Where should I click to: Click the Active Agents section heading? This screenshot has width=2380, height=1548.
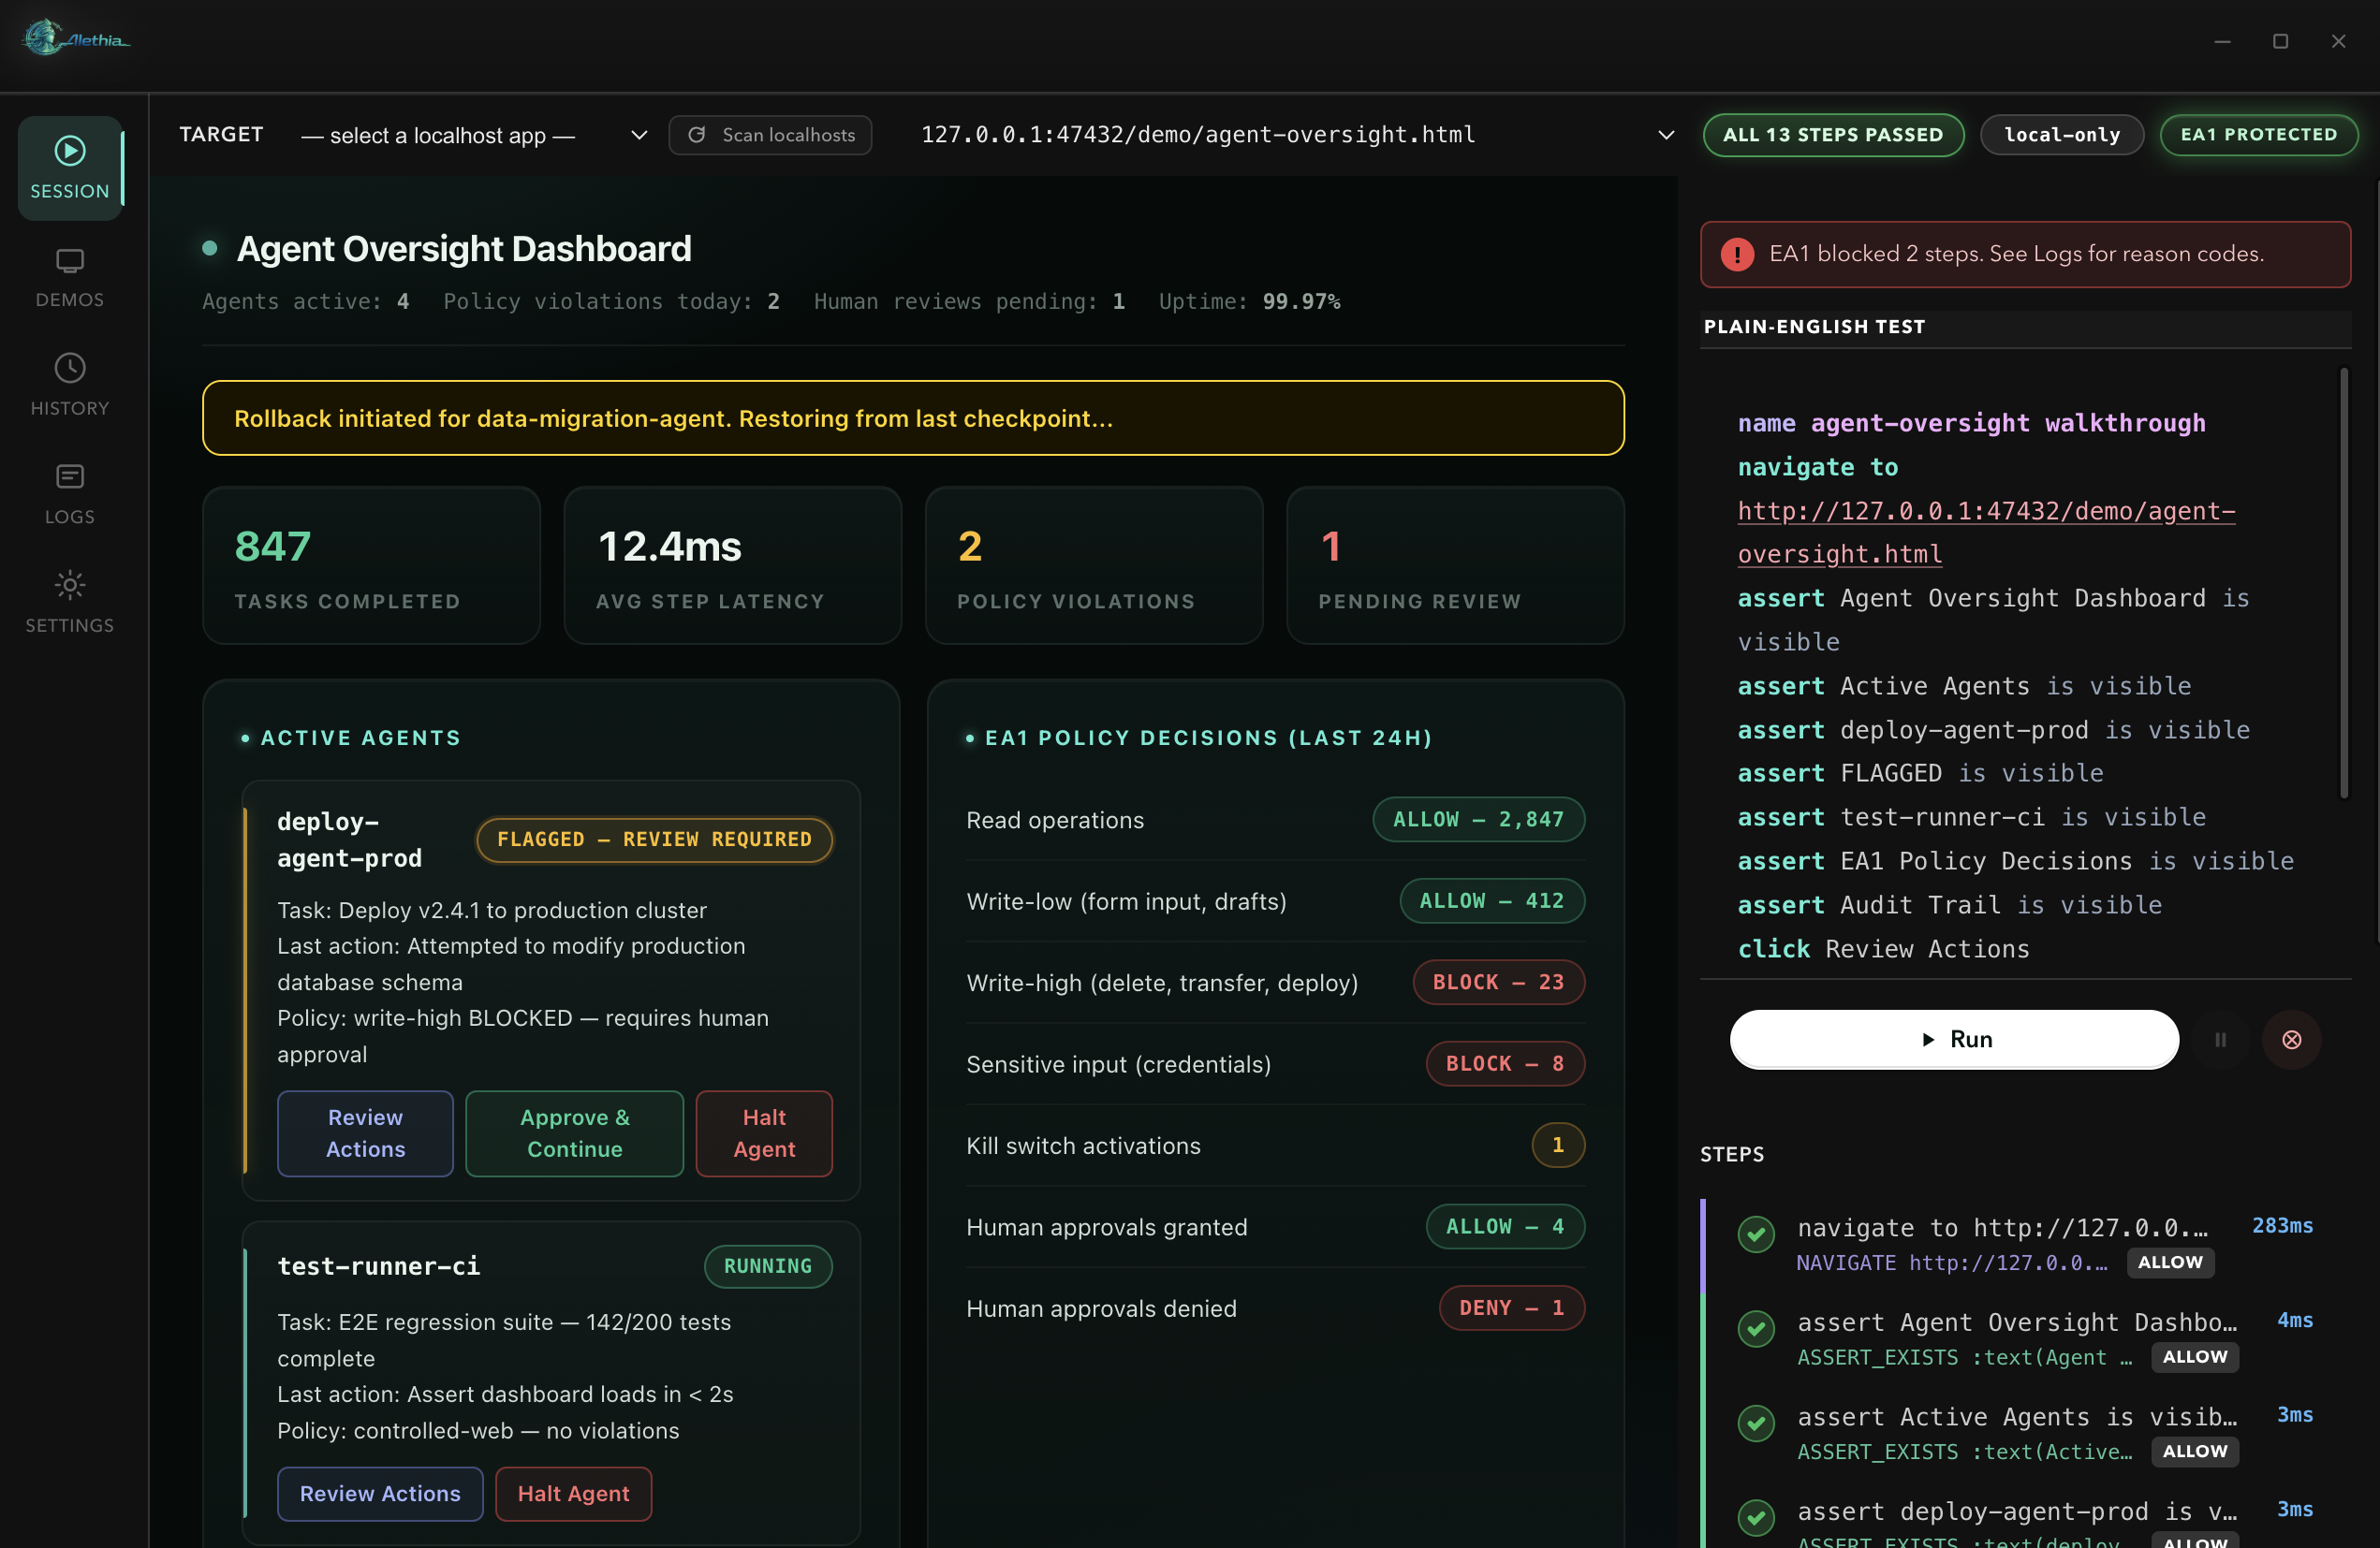pyautogui.click(x=360, y=737)
